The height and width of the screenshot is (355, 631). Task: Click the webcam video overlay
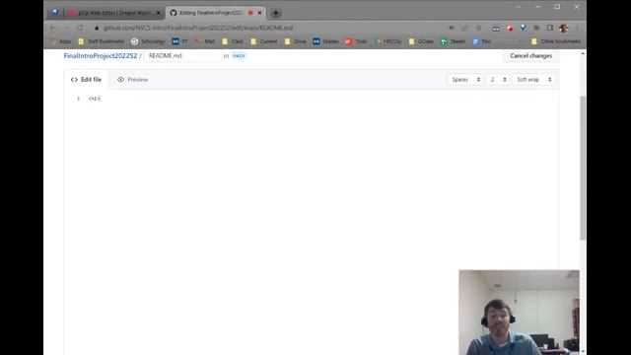point(520,313)
